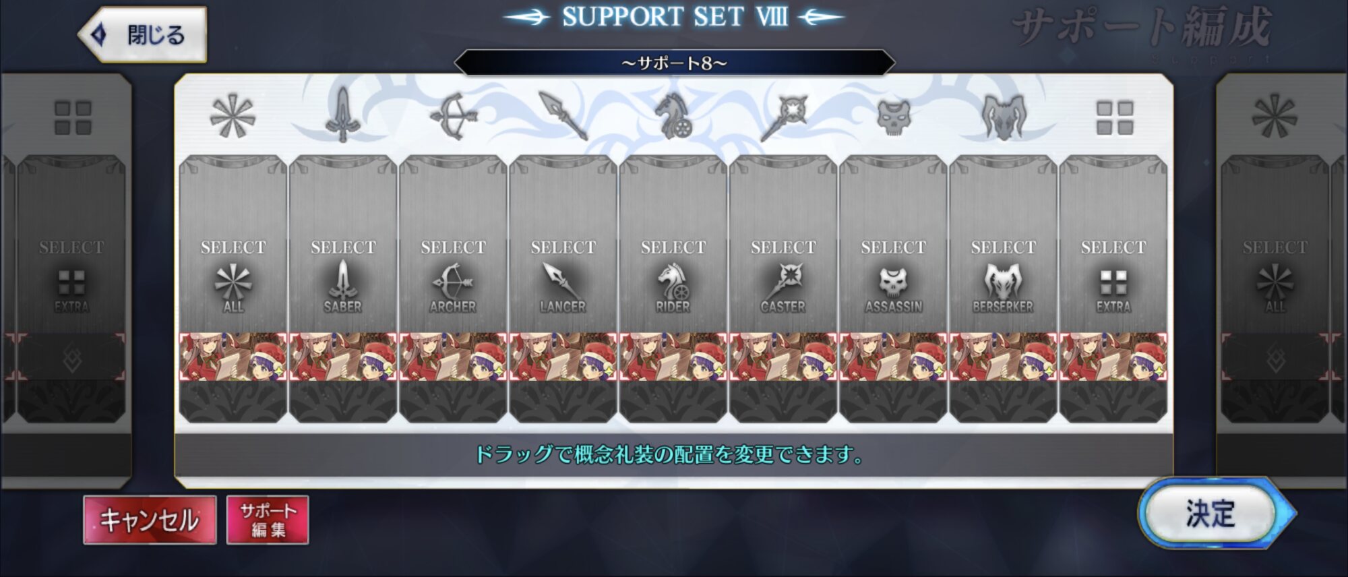Image resolution: width=1348 pixels, height=577 pixels.
Task: Click the Extra four-squares class icon
Action: click(1114, 118)
